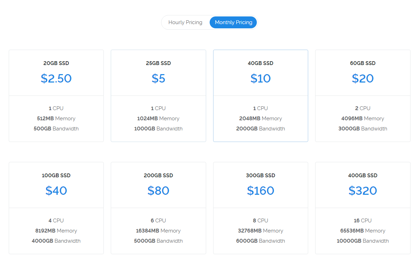420x264 pixels.
Task: Click the 8 CPU spec
Action: tap(261, 221)
